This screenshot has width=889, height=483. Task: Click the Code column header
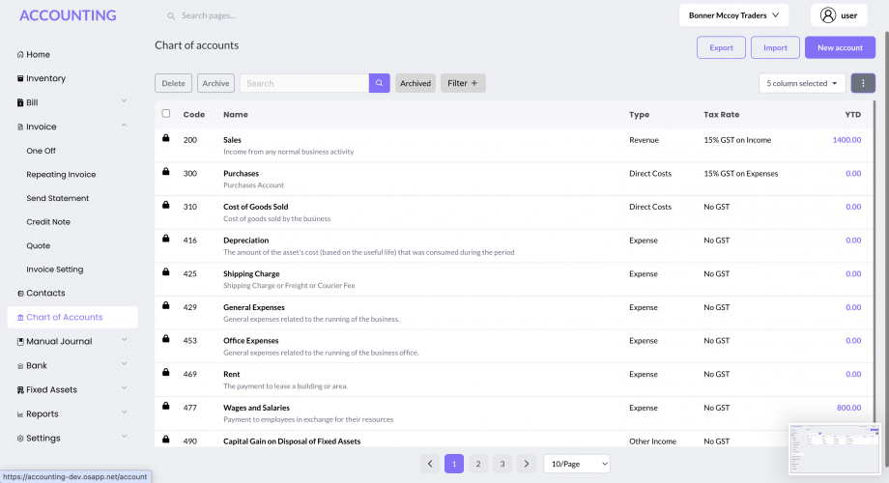pyautogui.click(x=194, y=115)
